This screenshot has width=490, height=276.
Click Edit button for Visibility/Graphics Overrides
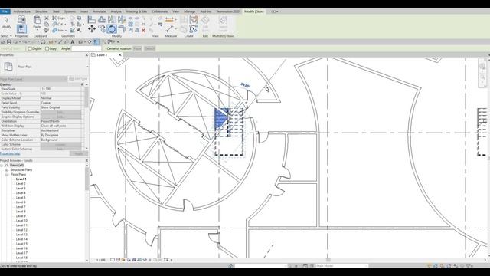tap(60, 112)
